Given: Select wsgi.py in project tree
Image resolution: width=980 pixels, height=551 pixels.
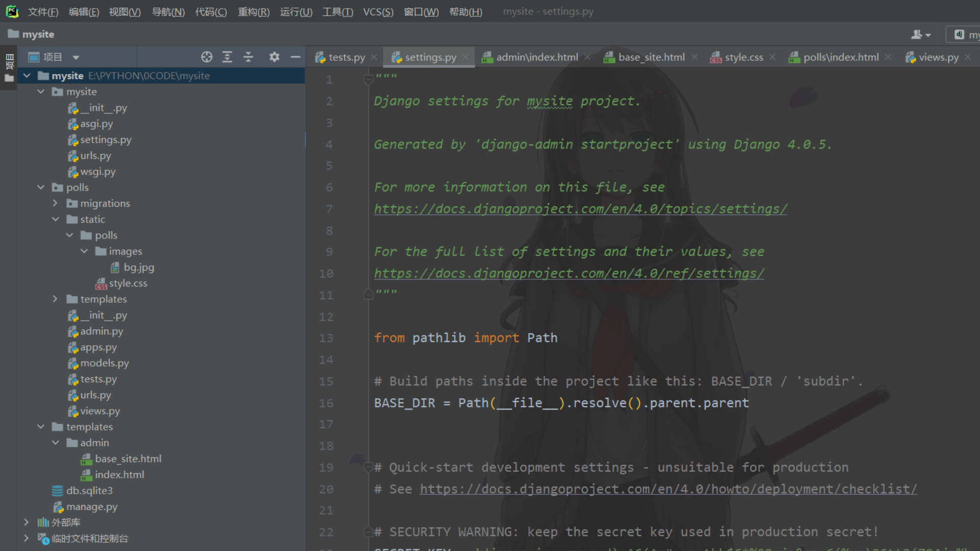Looking at the screenshot, I should (98, 172).
